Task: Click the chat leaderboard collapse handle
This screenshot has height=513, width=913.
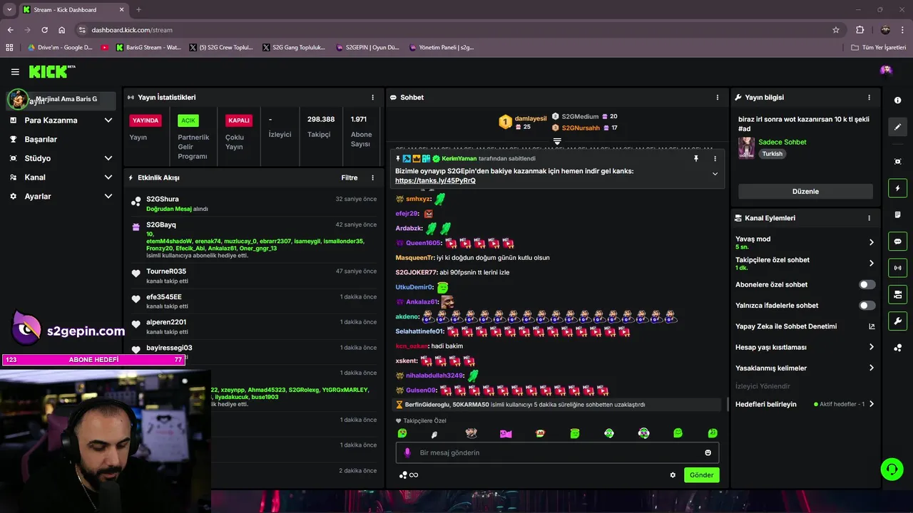Action: coord(557,141)
